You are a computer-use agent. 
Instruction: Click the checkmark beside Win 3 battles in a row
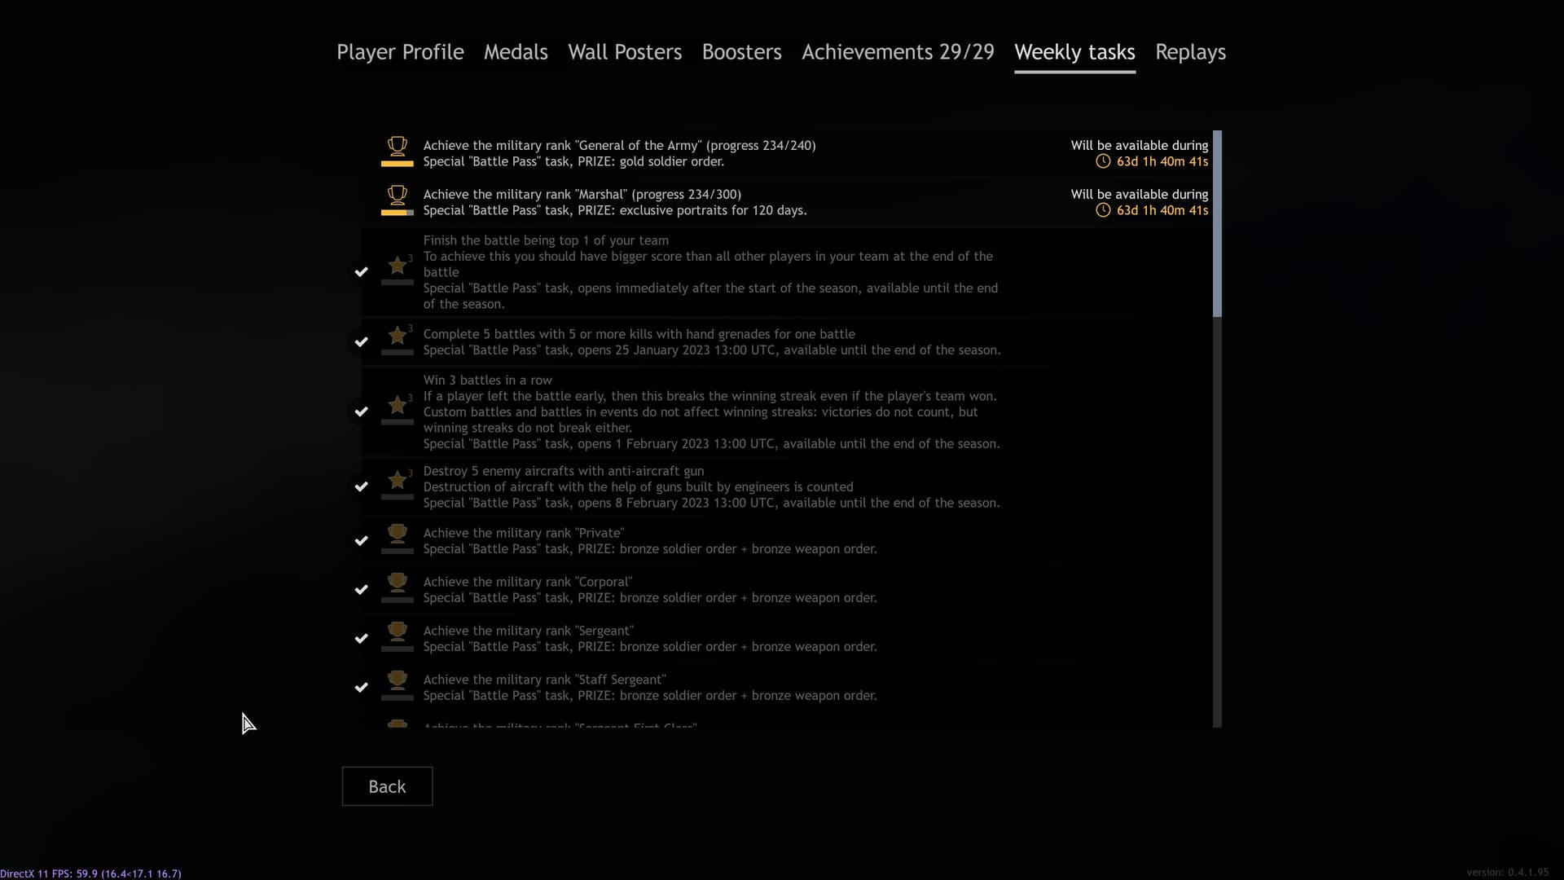(x=362, y=411)
